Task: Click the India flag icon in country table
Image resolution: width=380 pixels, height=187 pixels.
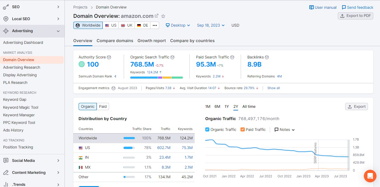Action: pos(81,157)
